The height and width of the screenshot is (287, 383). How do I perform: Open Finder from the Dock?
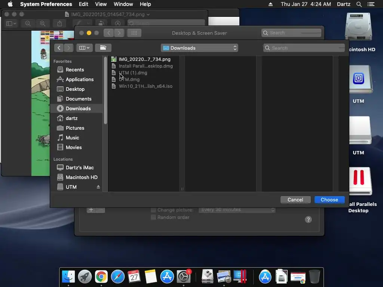point(68,277)
